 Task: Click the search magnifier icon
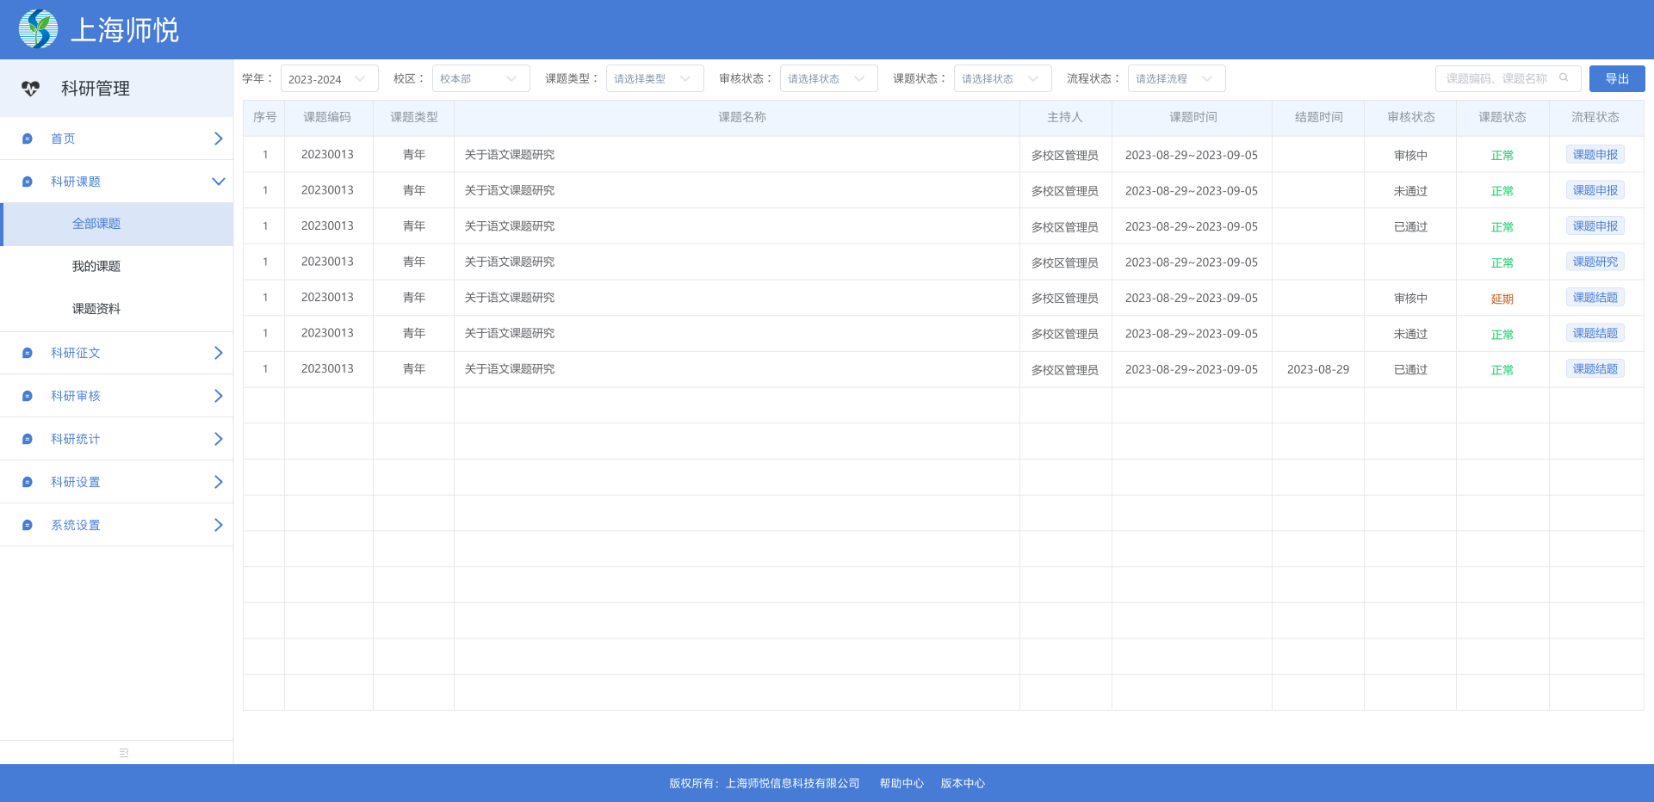1564,77
